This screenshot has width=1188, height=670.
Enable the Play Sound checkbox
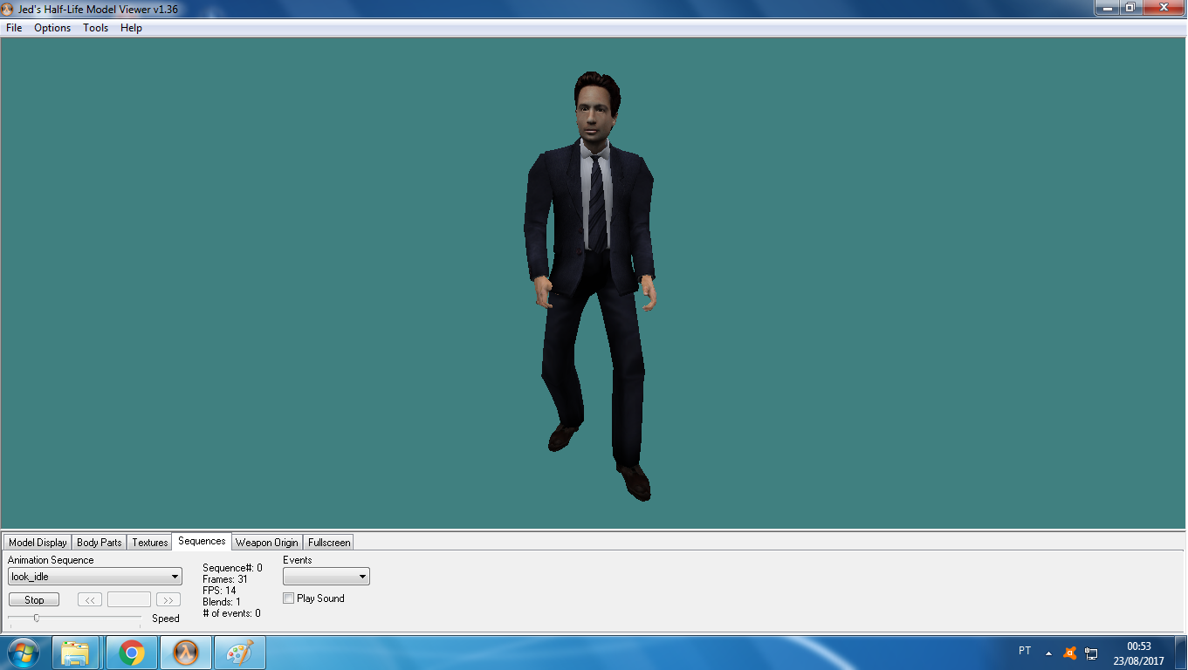pyautogui.click(x=289, y=598)
